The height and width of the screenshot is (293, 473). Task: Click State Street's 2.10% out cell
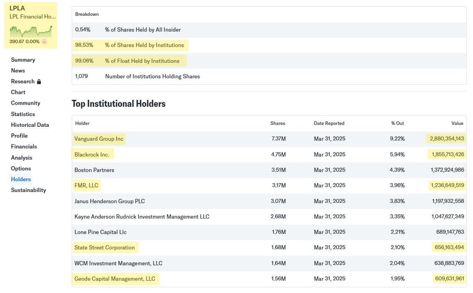click(397, 247)
